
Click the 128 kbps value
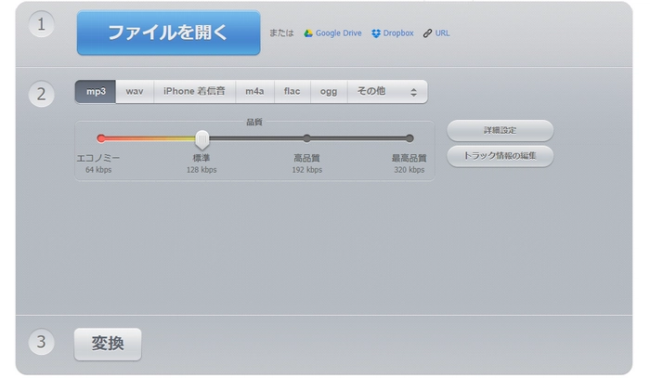(x=201, y=170)
